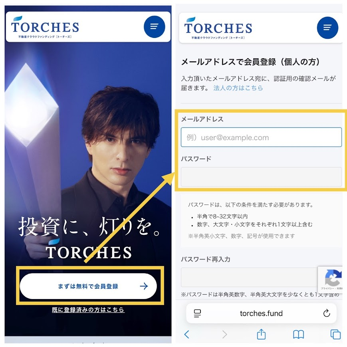
Task: Click the reCAPTCHA badge
Action: (x=330, y=280)
